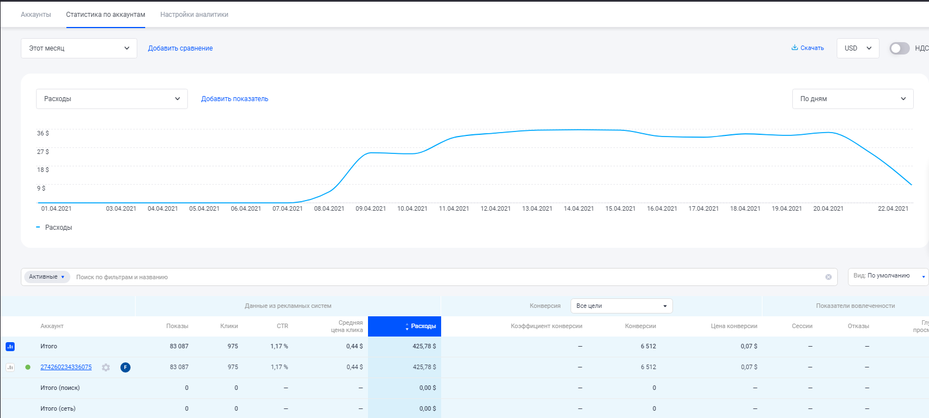Click the Facebook badge icon in account row
This screenshot has width=929, height=418.
[x=125, y=367]
